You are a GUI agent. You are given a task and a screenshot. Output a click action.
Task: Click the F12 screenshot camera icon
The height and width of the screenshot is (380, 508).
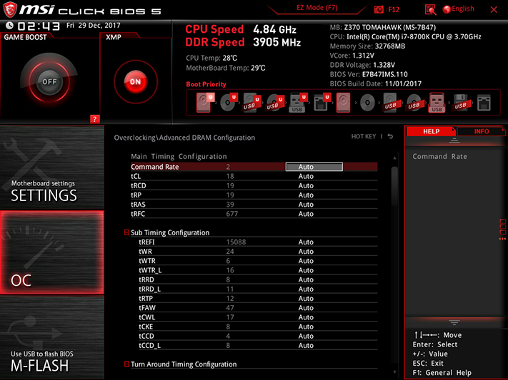[379, 9]
